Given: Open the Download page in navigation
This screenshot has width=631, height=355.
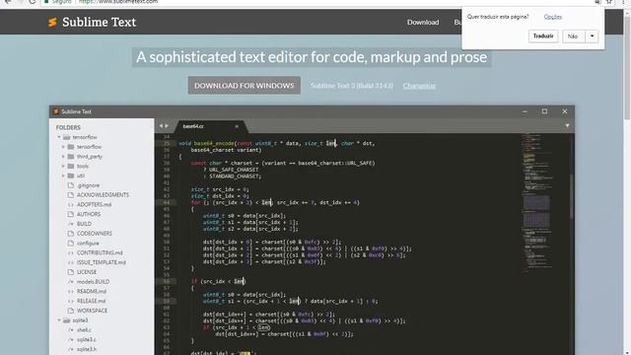Looking at the screenshot, I should click(423, 22).
